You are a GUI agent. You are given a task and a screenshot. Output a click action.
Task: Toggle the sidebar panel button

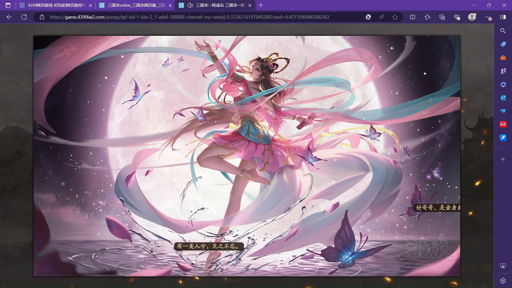[503, 17]
